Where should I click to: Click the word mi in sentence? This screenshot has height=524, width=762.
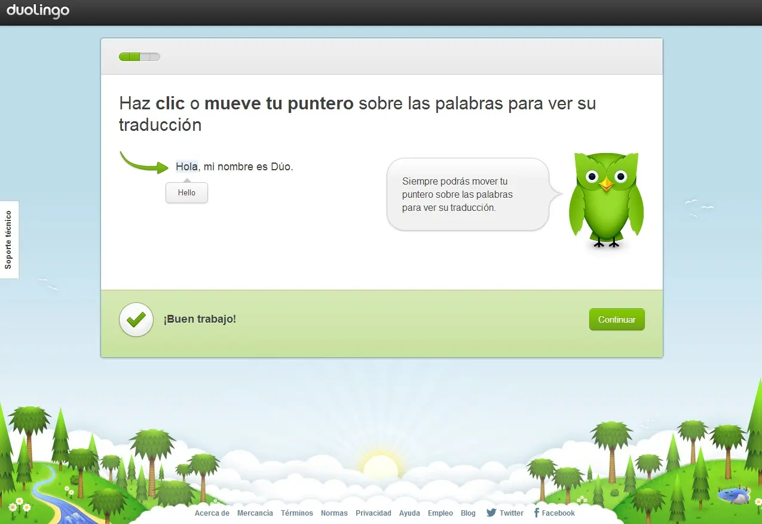tap(209, 167)
